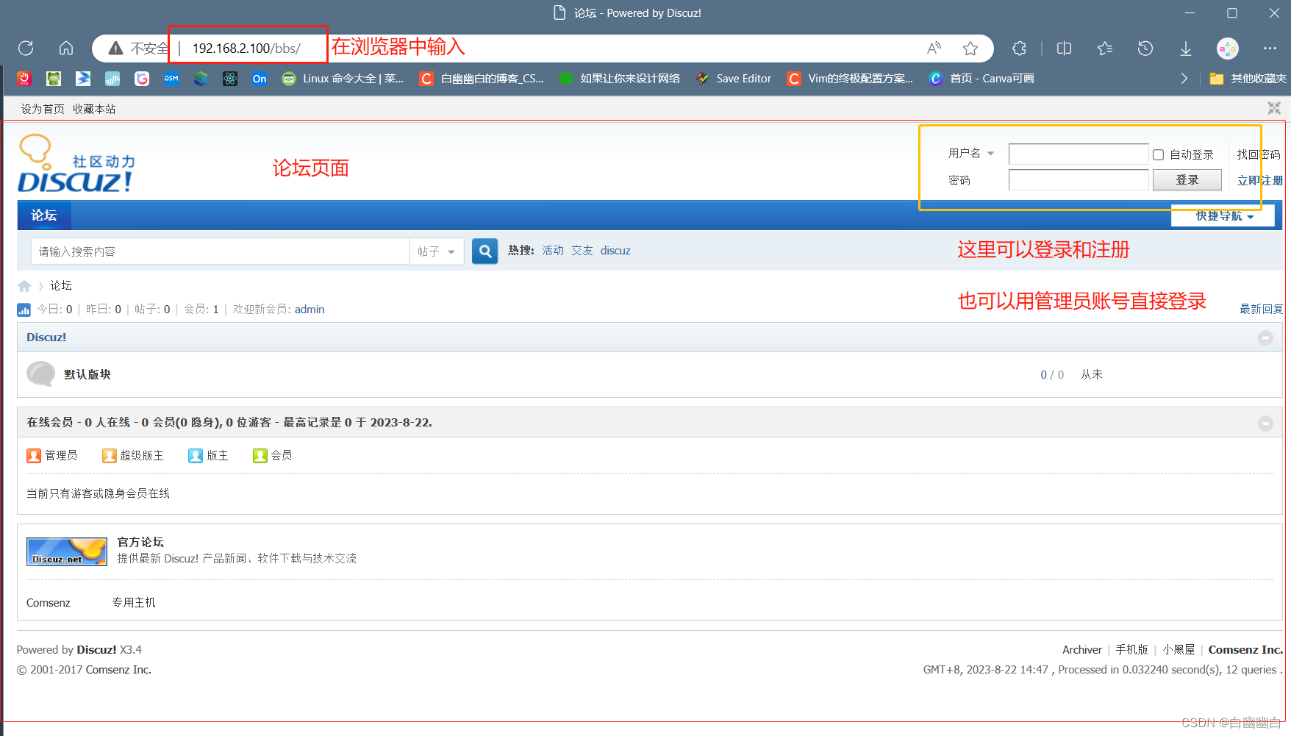This screenshot has height=736, width=1291.
Task: Open 如果让你来设计网络 bookmark
Action: [x=619, y=79]
